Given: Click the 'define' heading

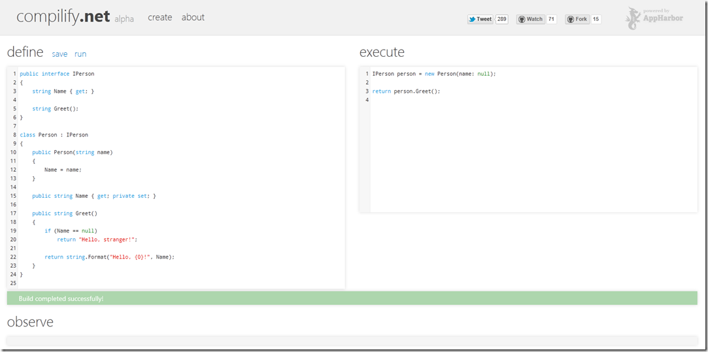Looking at the screenshot, I should 25,52.
